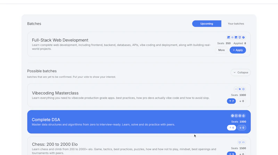
Task: Click the stacked rows icon on Complete DSA
Action: click(236, 116)
